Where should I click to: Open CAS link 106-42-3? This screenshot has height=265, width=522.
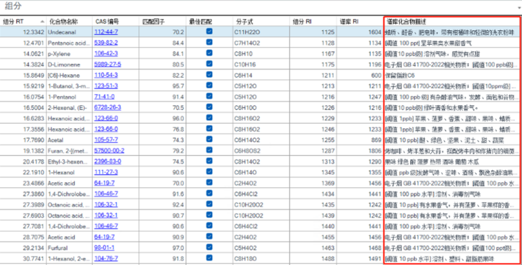coord(106,54)
